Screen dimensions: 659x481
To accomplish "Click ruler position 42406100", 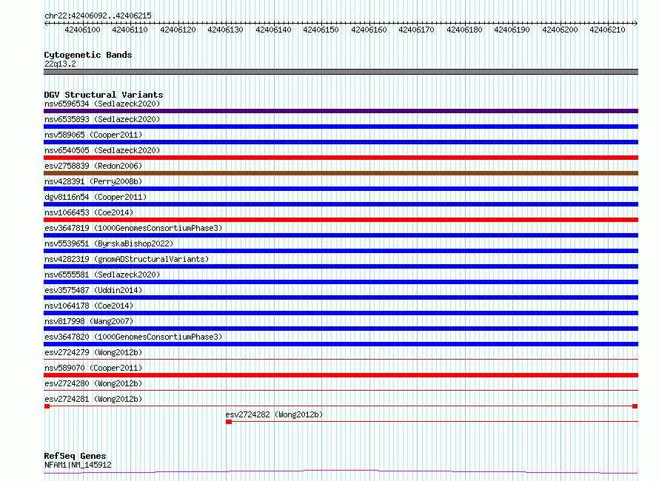I will pos(82,30).
